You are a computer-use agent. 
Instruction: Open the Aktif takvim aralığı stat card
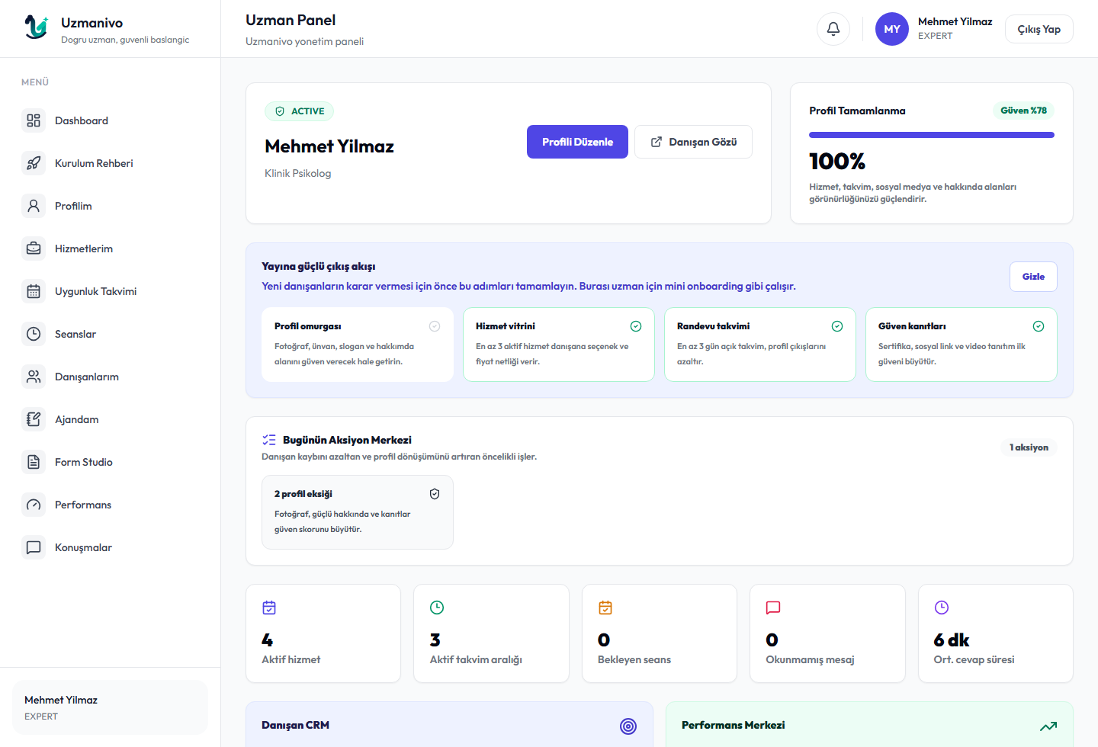tap(491, 633)
